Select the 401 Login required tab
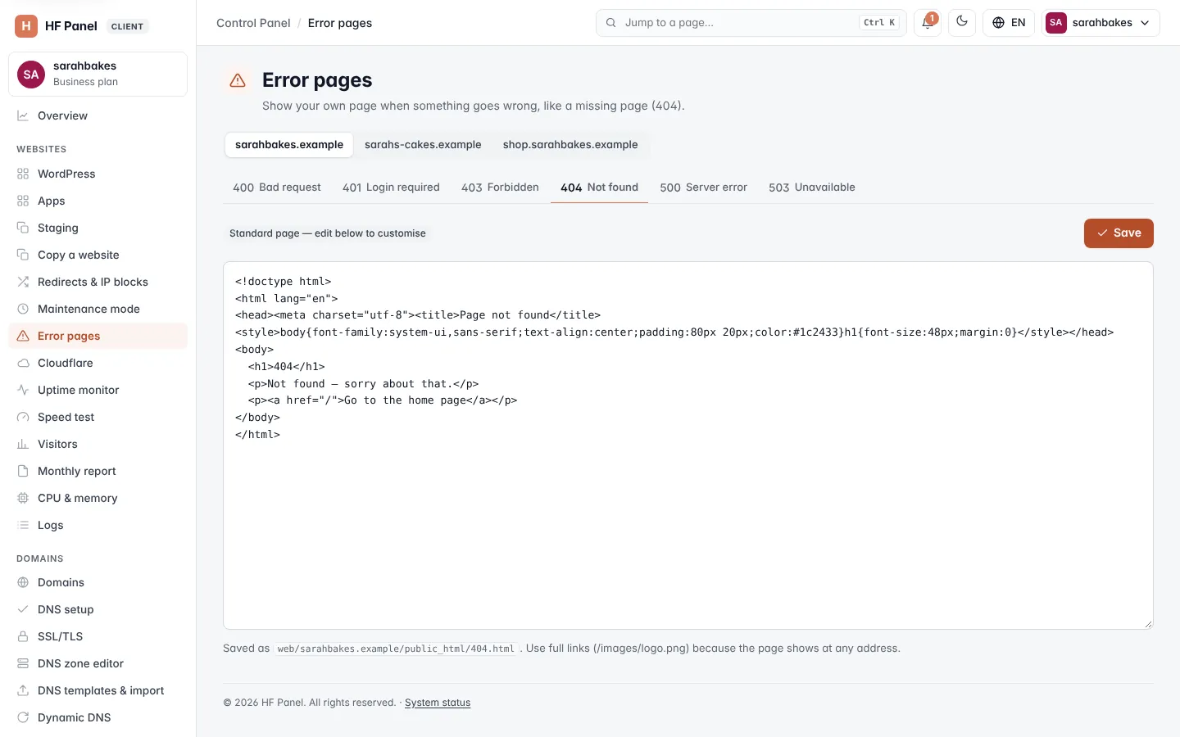This screenshot has height=737, width=1180. click(x=391, y=188)
